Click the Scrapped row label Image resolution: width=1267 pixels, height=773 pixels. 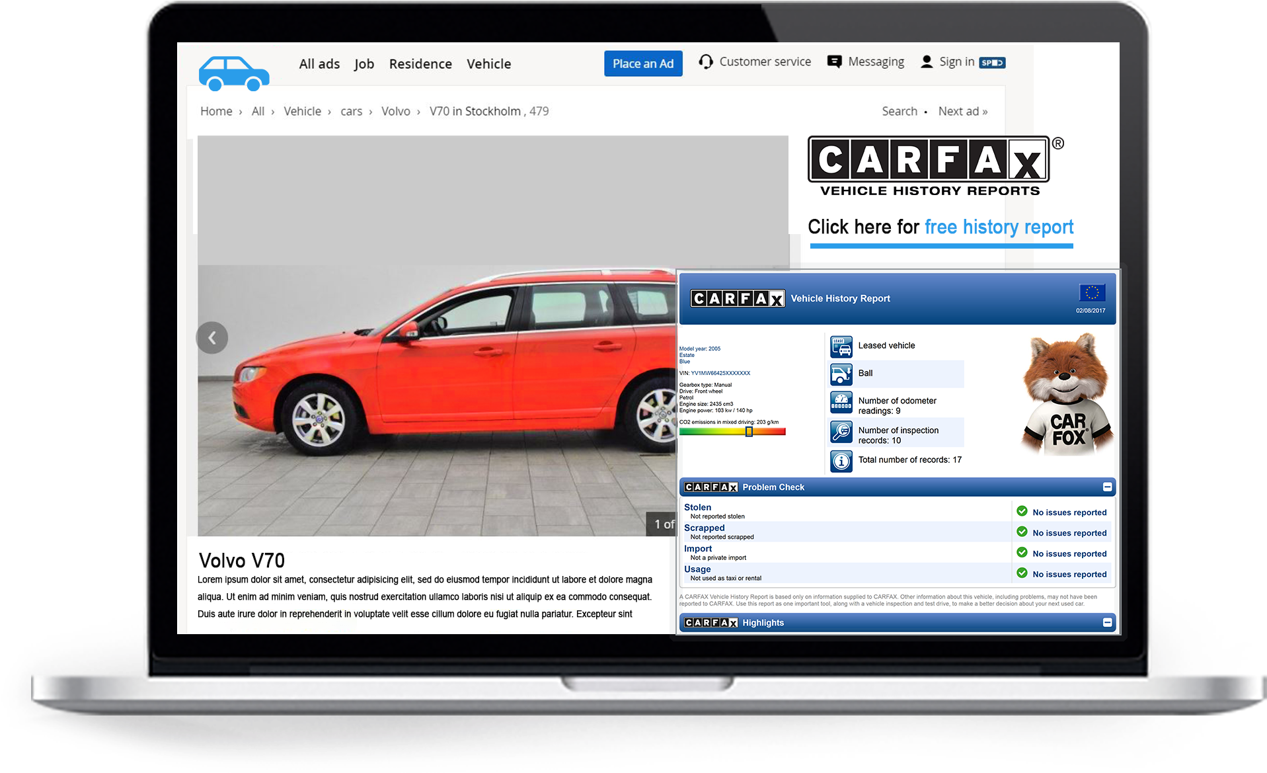click(x=705, y=528)
